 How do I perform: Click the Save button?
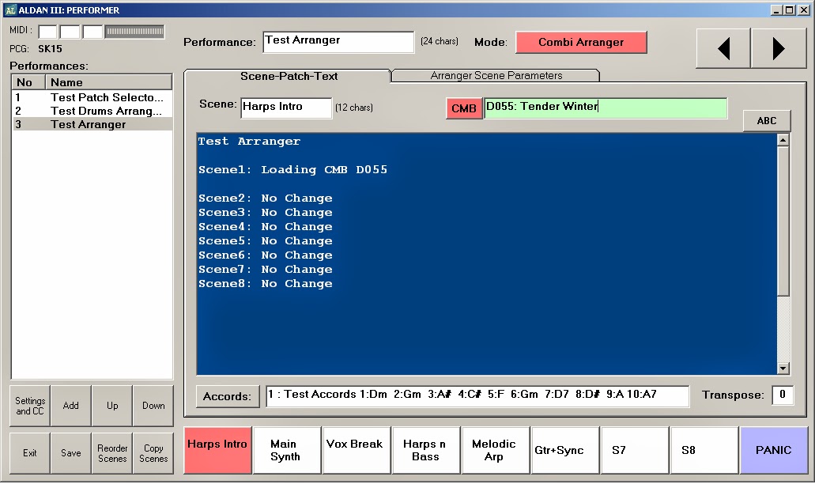pos(70,453)
